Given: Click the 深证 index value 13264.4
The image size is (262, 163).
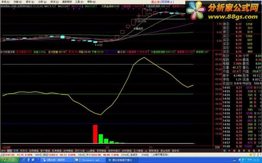Looking at the screenshot, I should click(x=53, y=155).
